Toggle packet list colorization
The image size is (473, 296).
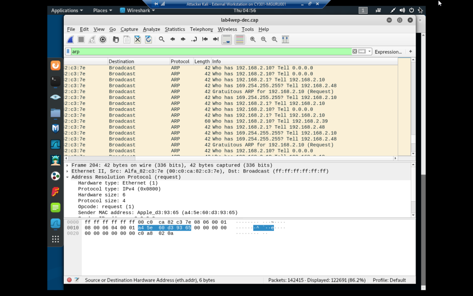240,40
